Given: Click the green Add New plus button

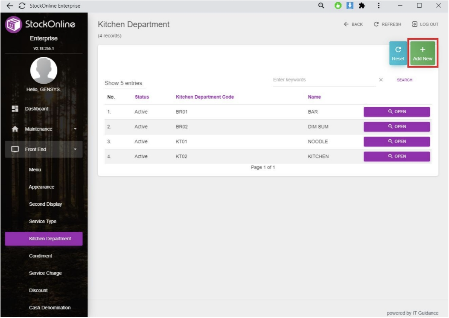Looking at the screenshot, I should (x=423, y=54).
